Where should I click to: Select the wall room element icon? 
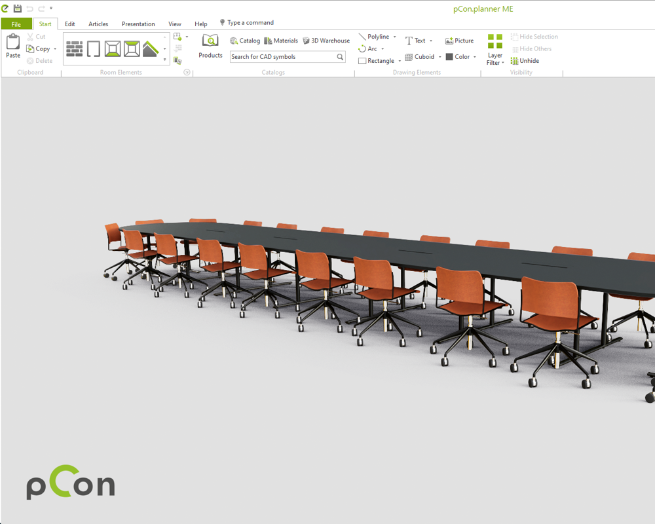75,49
